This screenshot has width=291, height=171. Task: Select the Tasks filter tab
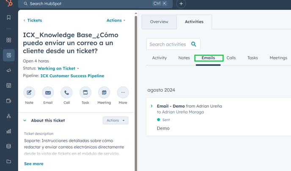[253, 58]
